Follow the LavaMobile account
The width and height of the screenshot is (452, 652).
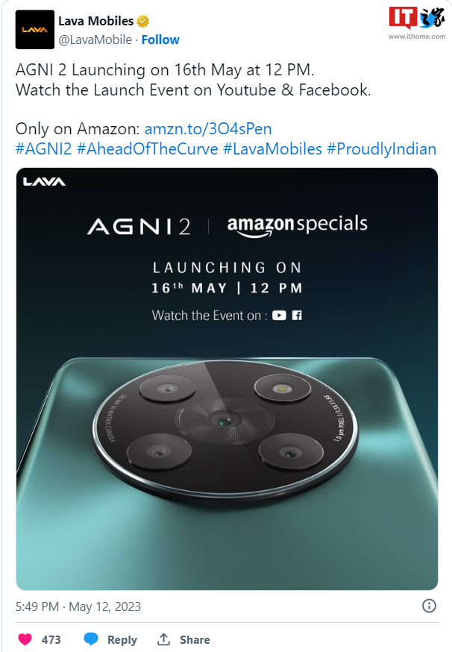tap(160, 40)
